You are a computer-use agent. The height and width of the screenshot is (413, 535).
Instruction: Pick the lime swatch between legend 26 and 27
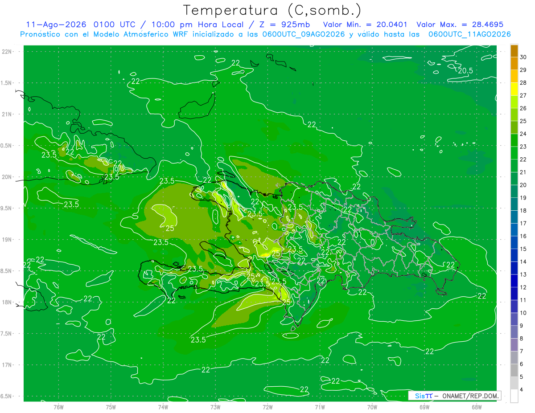[x=514, y=102]
